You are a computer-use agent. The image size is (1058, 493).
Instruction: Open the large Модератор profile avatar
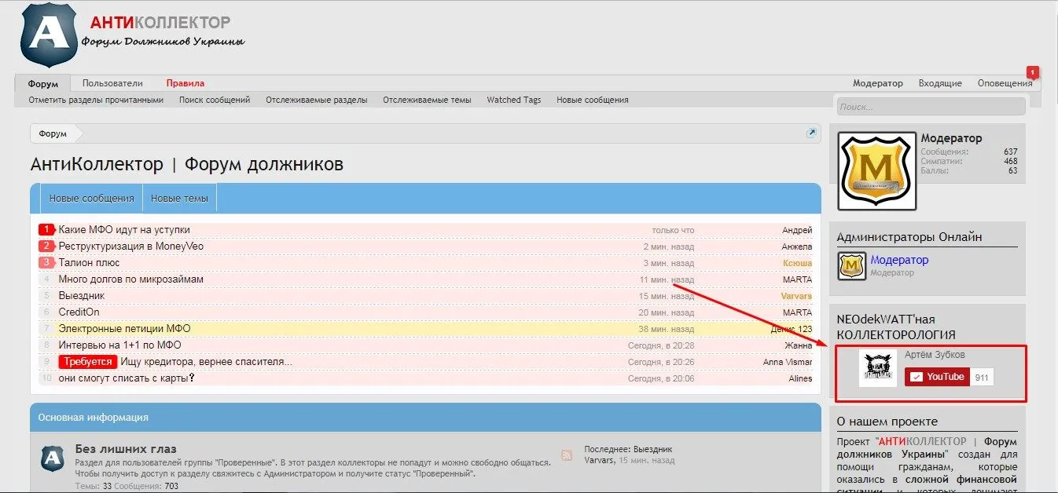point(876,171)
